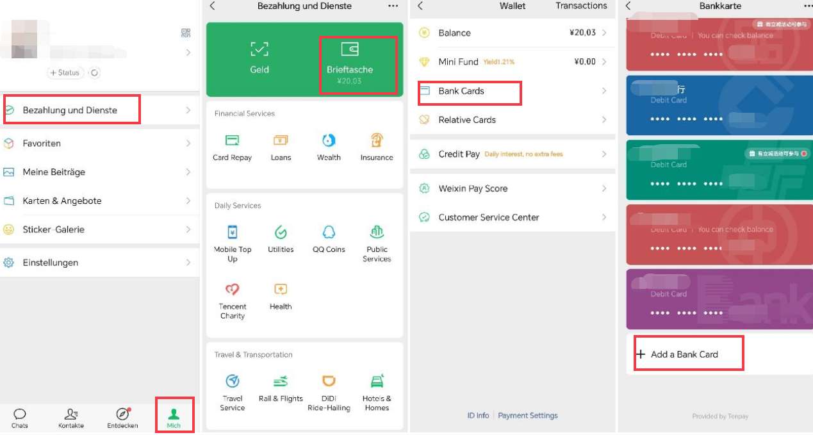Open Public Services
The image size is (813, 435).
coord(377,244)
